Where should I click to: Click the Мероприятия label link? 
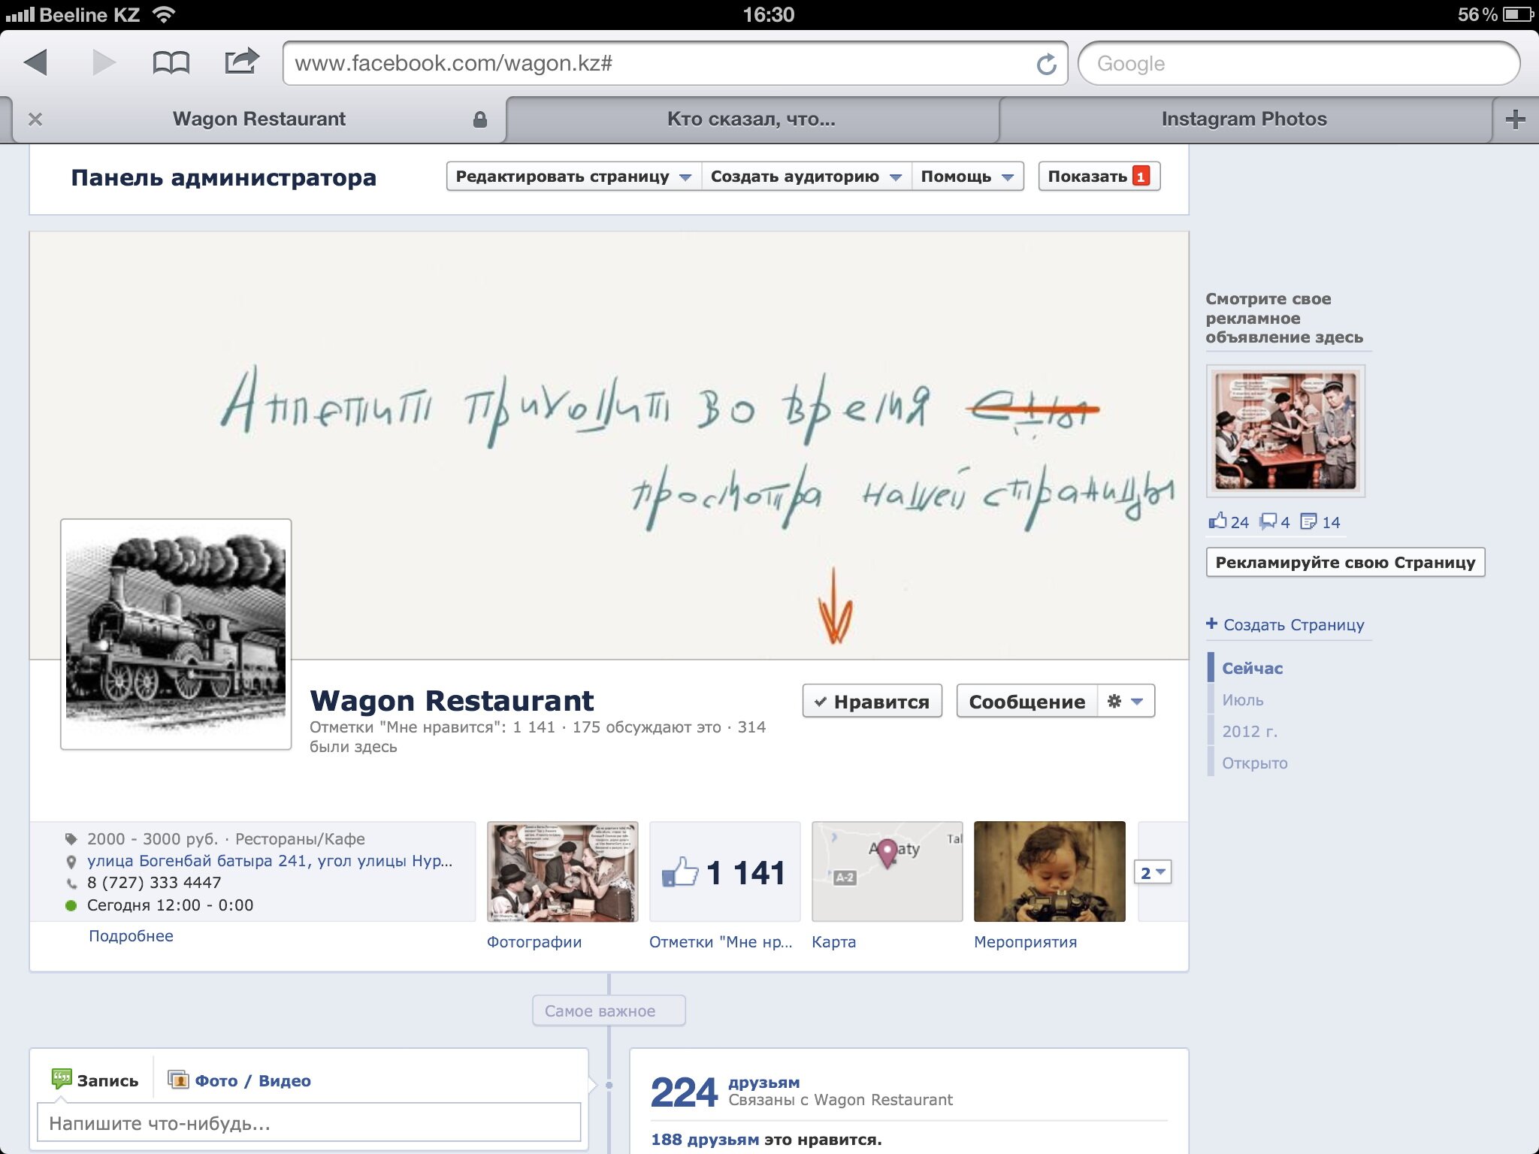(x=1025, y=942)
